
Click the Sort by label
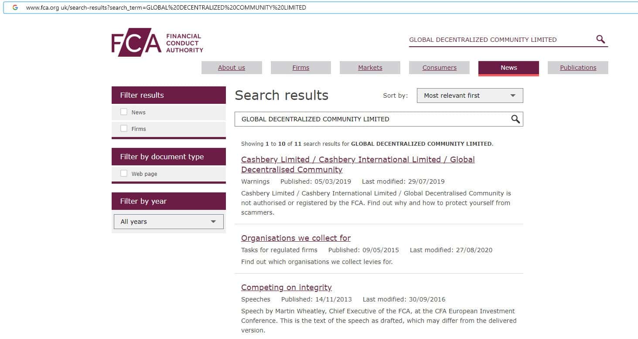(396, 96)
